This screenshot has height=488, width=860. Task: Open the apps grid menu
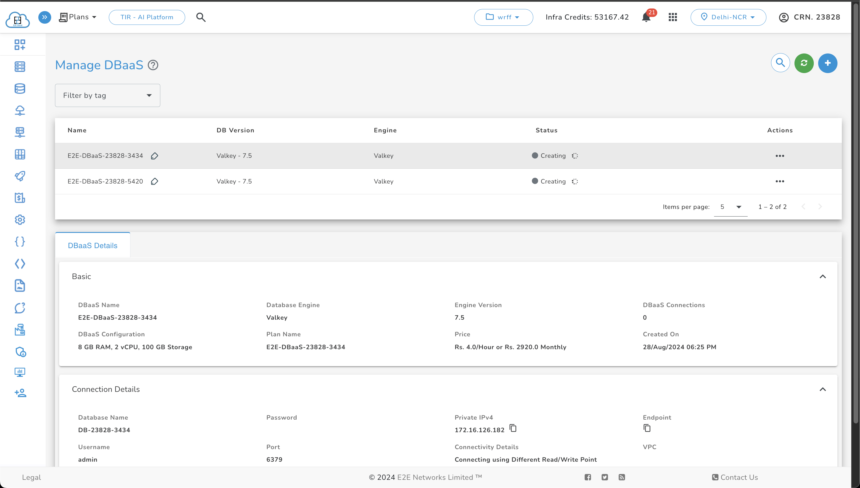point(673,17)
